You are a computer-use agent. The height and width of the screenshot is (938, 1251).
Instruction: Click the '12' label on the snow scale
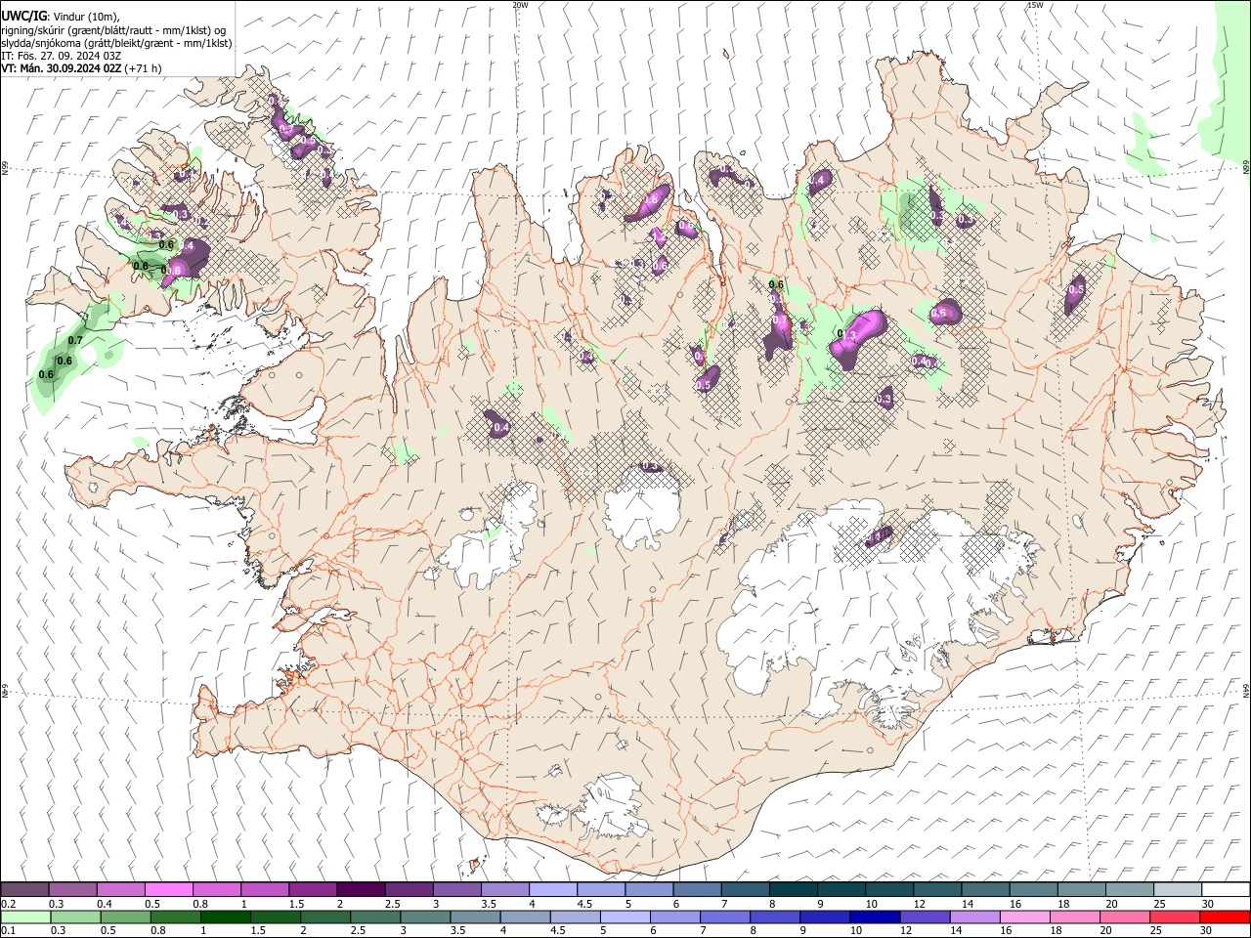919,904
